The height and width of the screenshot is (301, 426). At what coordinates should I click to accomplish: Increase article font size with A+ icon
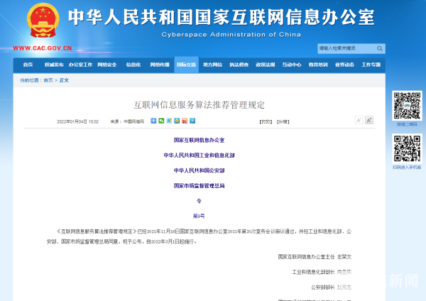tap(369, 121)
